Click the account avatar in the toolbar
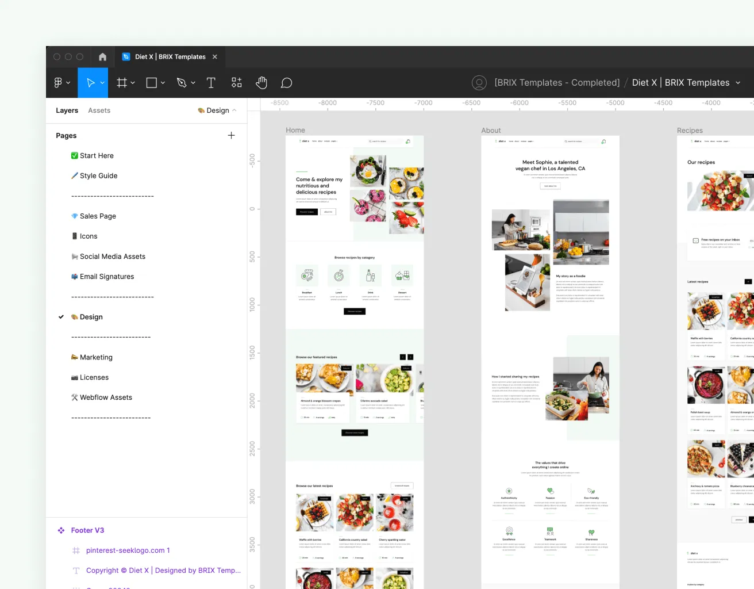Image resolution: width=754 pixels, height=589 pixels. point(479,82)
